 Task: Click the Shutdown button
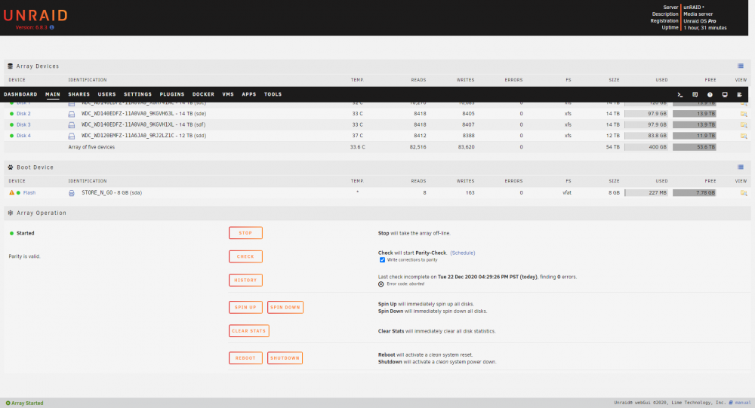285,358
